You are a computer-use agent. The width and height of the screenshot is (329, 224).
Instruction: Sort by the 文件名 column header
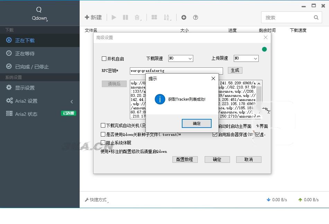point(91,30)
